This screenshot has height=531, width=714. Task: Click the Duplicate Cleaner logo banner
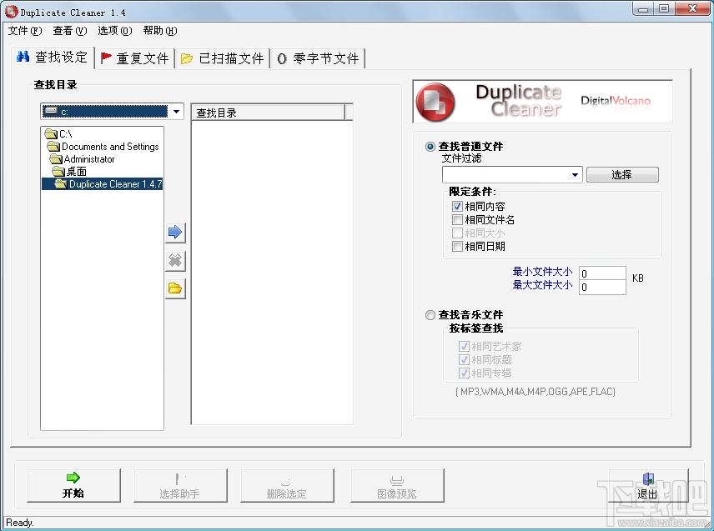(542, 102)
